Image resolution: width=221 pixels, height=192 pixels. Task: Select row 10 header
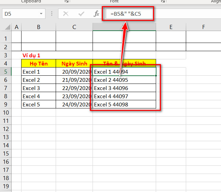[x=6, y=113]
